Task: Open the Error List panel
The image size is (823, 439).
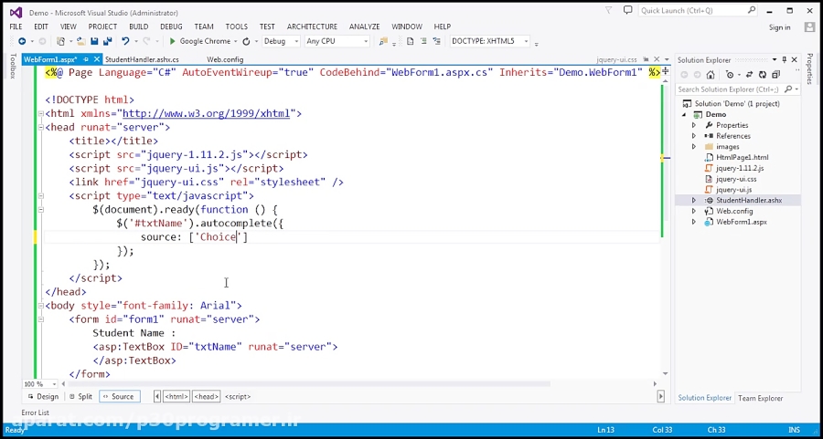Action: tap(35, 413)
